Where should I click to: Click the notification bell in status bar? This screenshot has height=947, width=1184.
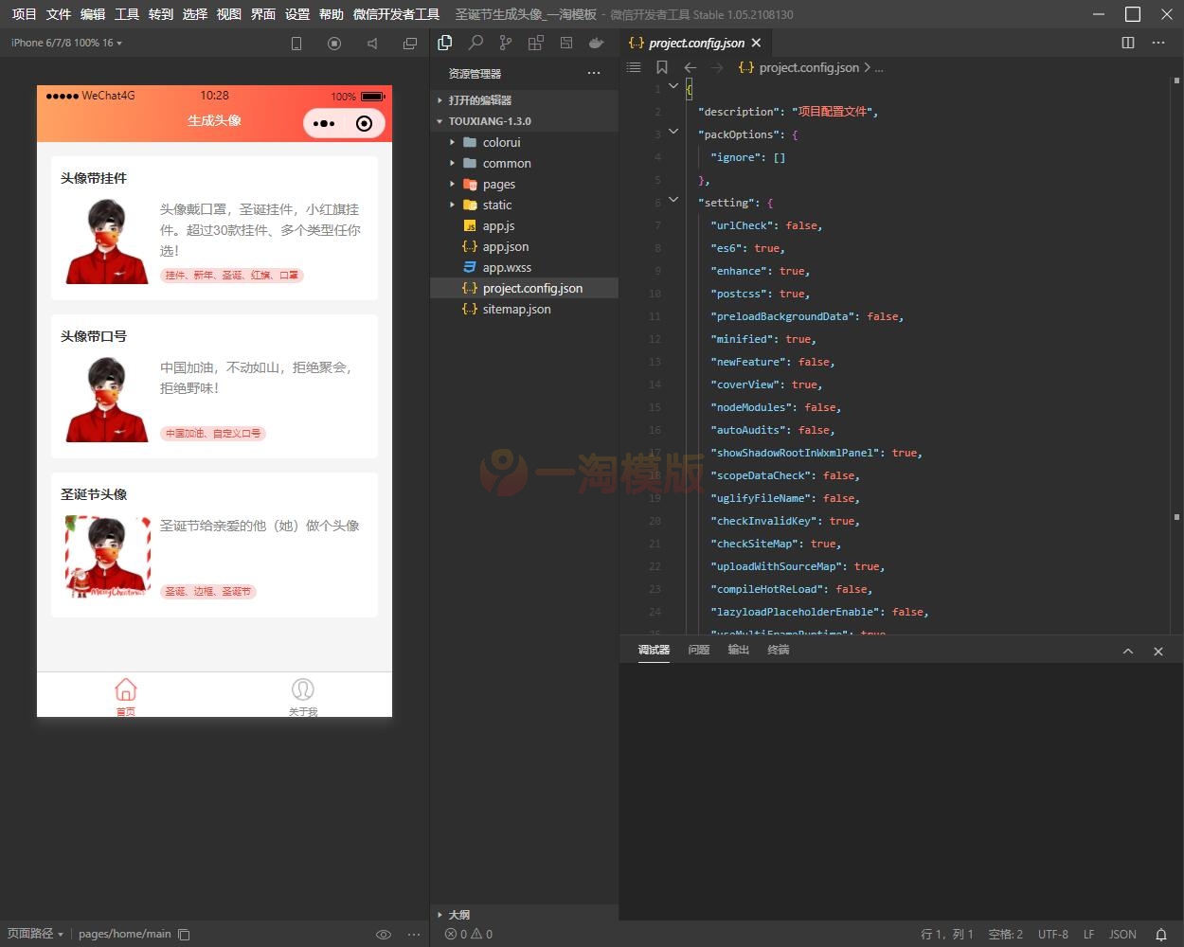tap(1160, 934)
